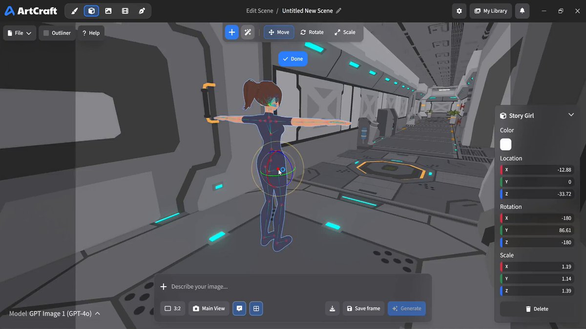Edit Scale X value 1.19
Viewport: 586px width, 329px height.
pos(537,267)
